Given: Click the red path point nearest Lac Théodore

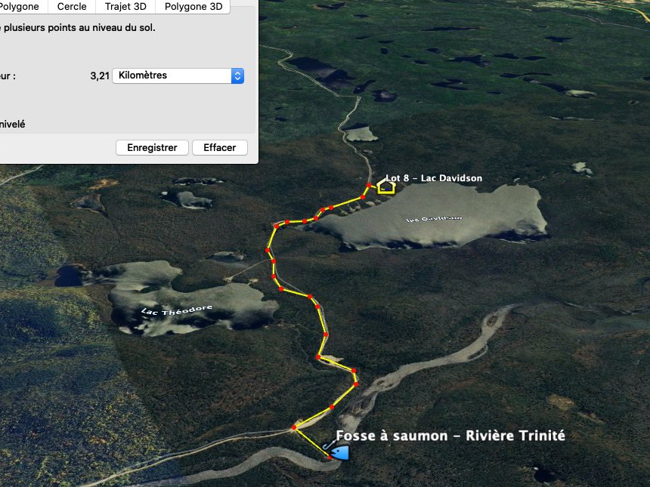Looking at the screenshot, I should tap(280, 288).
